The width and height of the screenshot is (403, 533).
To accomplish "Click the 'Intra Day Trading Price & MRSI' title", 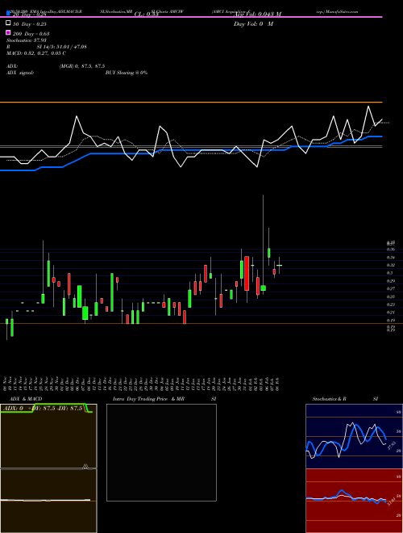I will pos(164,399).
